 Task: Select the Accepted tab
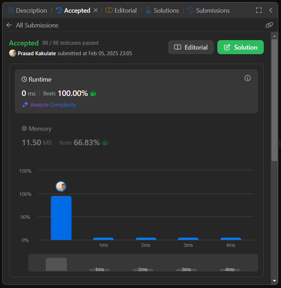(x=73, y=11)
